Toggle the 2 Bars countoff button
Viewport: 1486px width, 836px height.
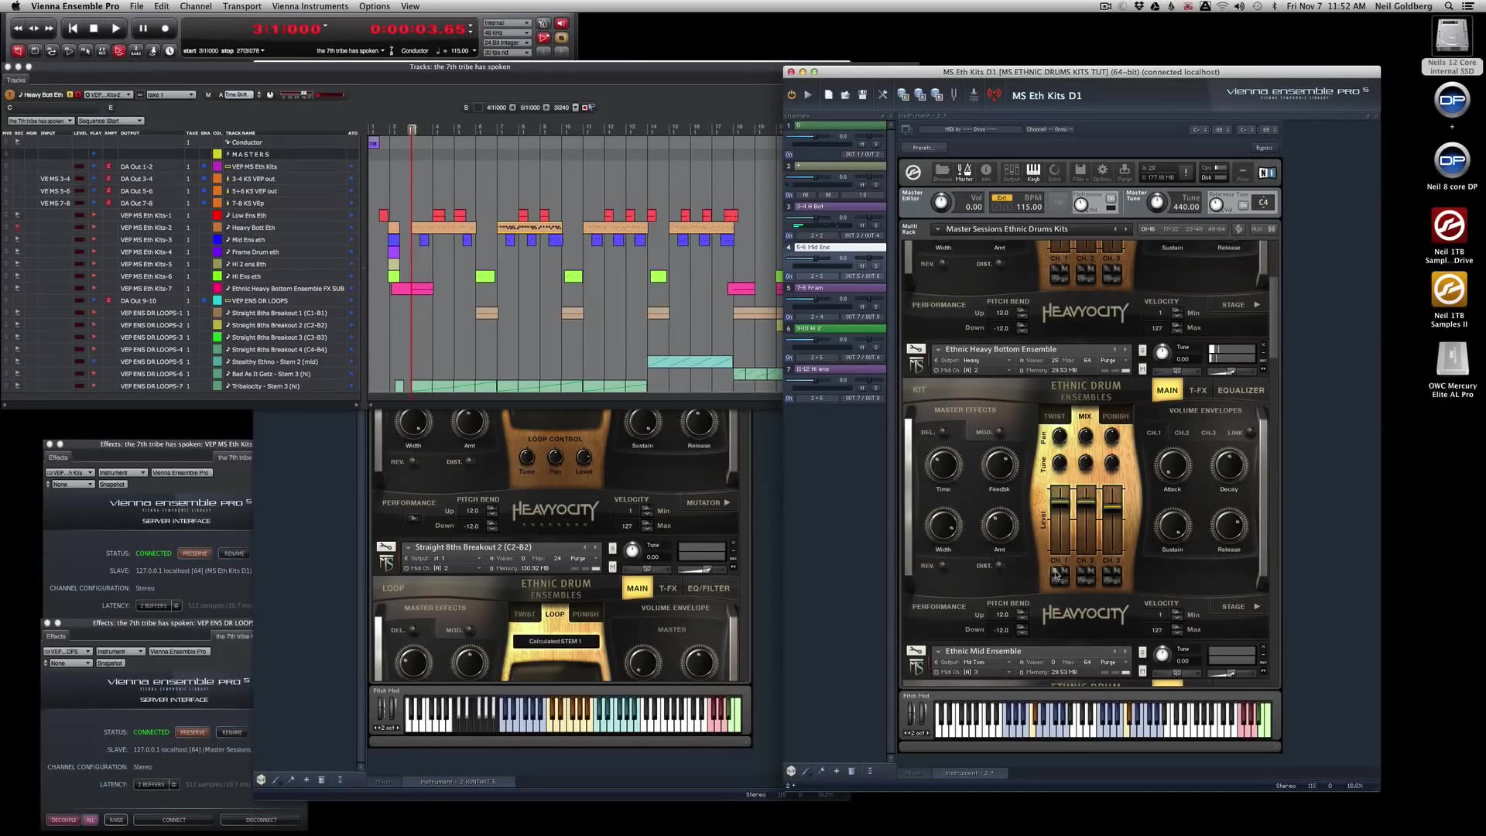(x=135, y=51)
